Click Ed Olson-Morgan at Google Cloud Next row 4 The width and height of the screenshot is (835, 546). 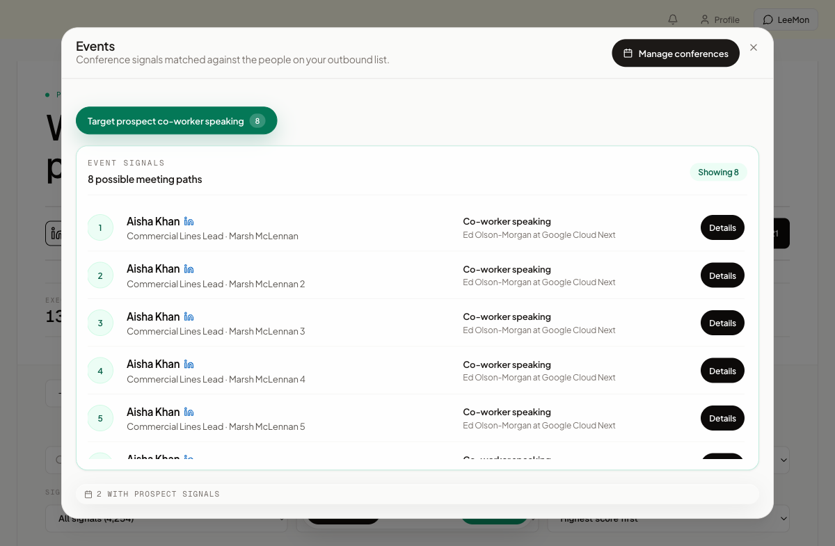click(539, 378)
